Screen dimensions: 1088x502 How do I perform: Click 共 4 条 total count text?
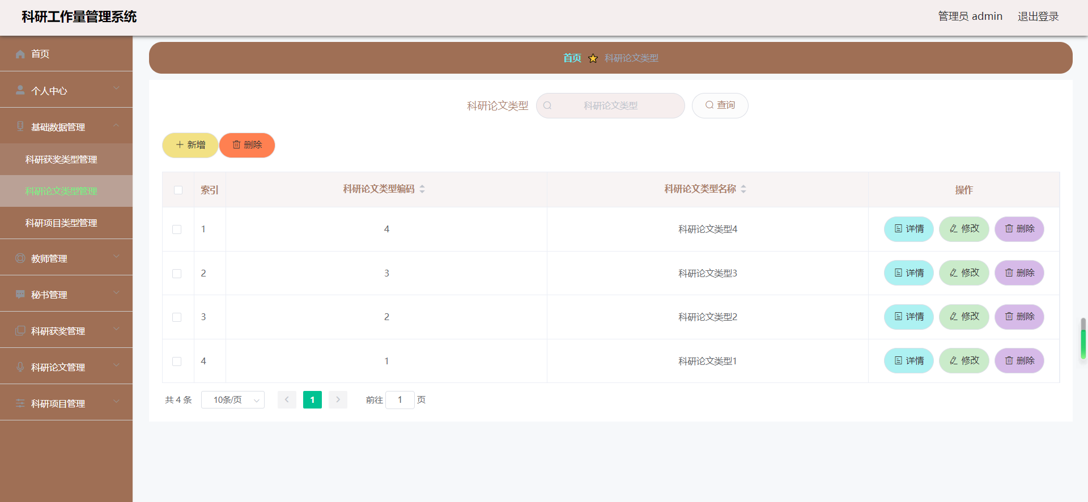[x=178, y=400]
